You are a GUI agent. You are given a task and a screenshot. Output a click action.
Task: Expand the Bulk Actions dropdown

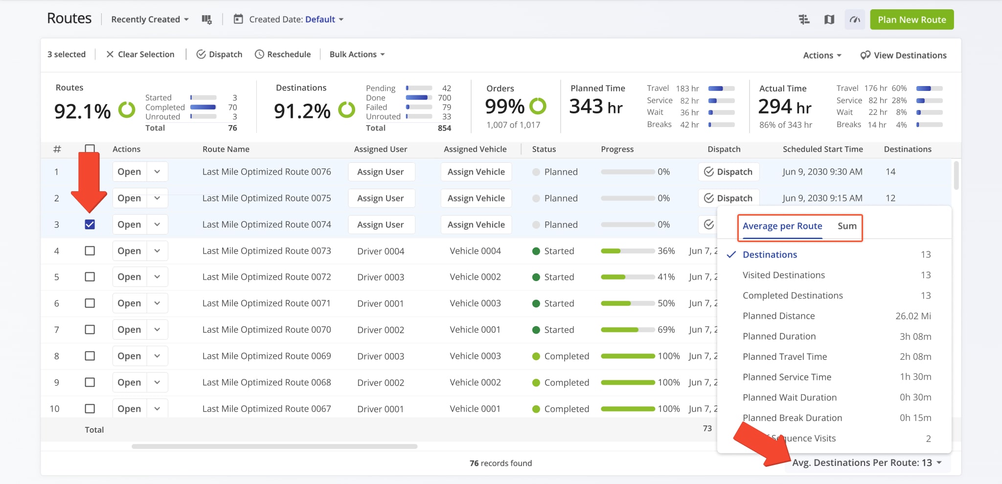pos(357,54)
